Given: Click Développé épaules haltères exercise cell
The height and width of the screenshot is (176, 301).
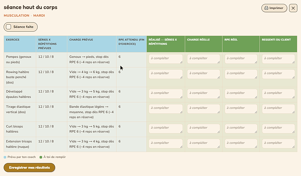Looking at the screenshot, I should coord(20,94).
